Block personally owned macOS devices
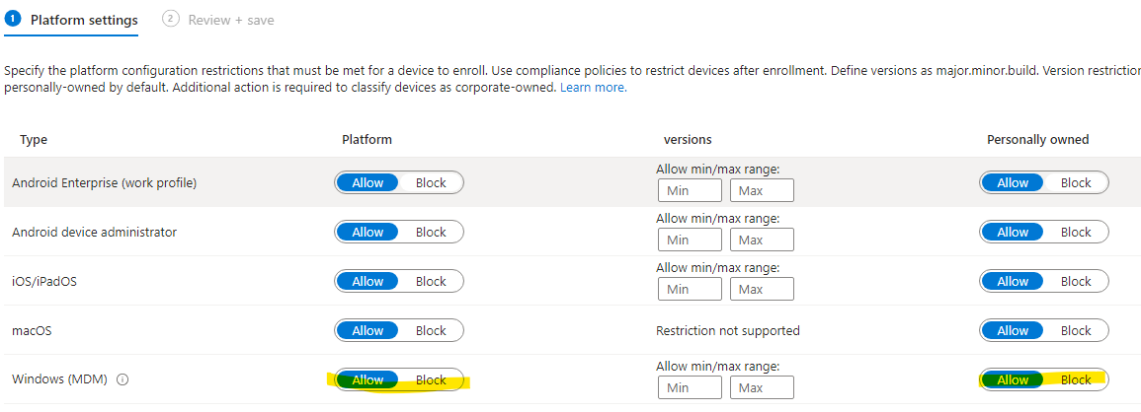Viewport: 1141px width, 412px height. pos(1076,331)
